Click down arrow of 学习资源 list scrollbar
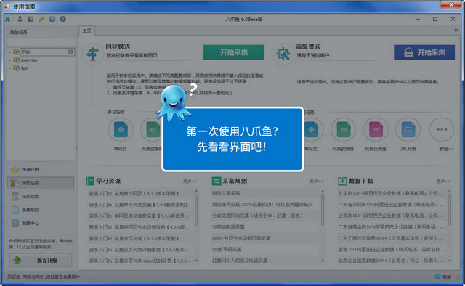The width and height of the screenshot is (465, 286). [196, 260]
